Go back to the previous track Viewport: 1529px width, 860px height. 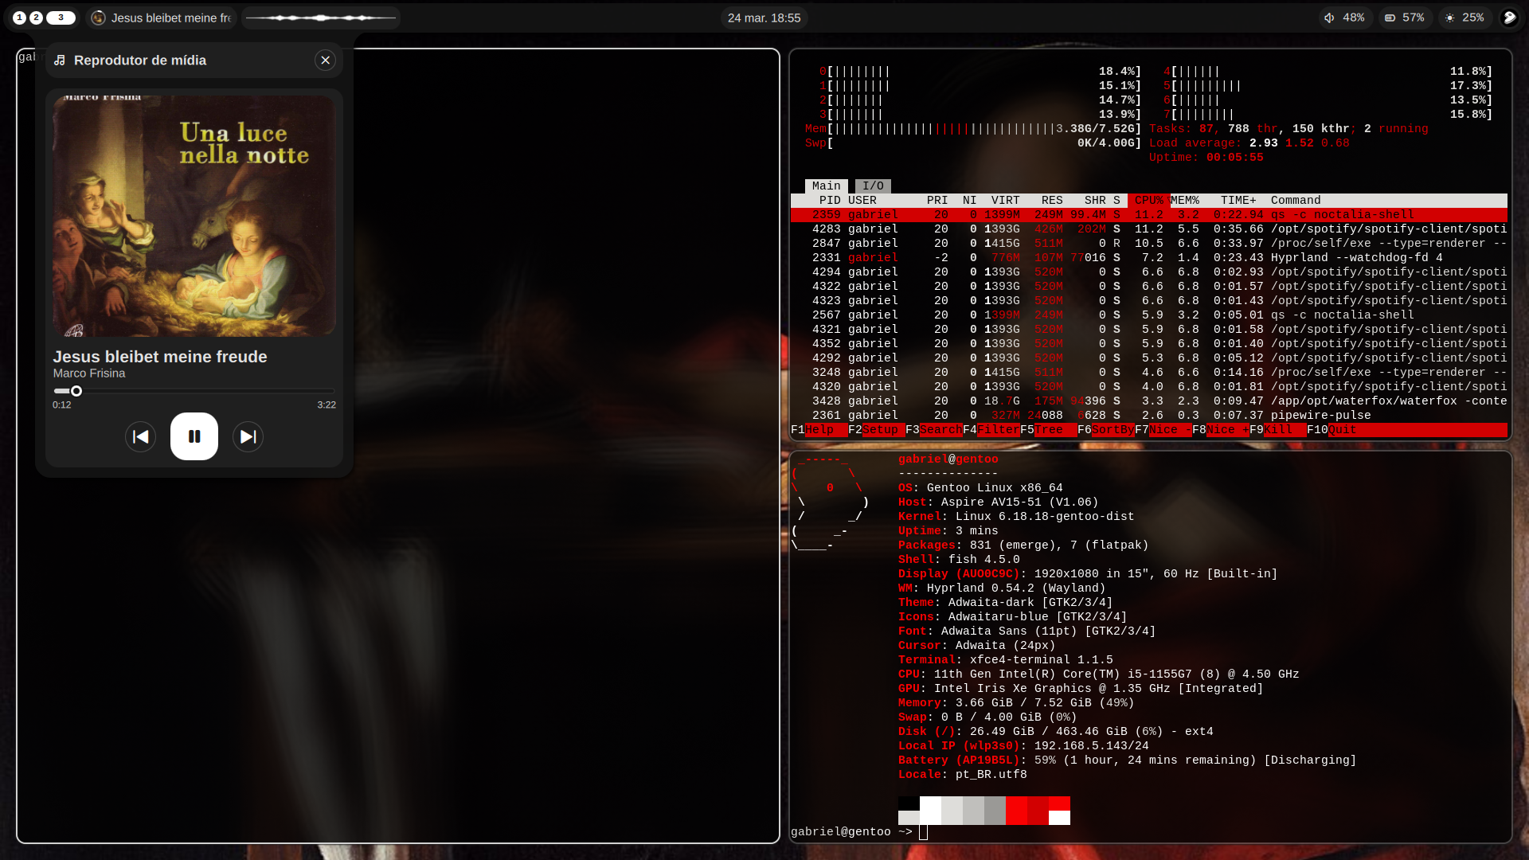(141, 436)
